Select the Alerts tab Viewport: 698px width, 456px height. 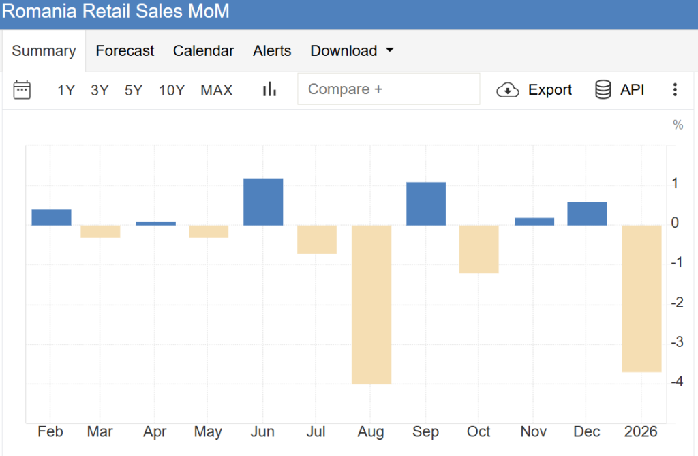click(272, 51)
